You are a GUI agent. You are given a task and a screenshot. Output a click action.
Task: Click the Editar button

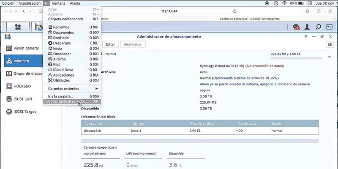(x=110, y=44)
